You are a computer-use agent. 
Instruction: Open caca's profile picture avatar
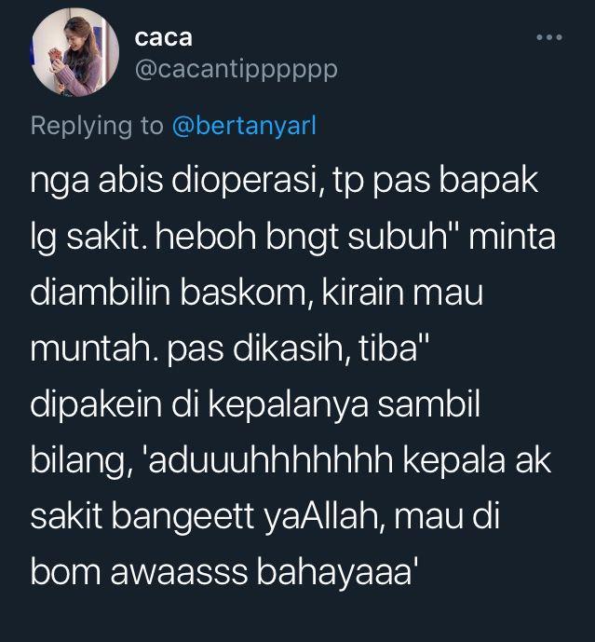(74, 52)
